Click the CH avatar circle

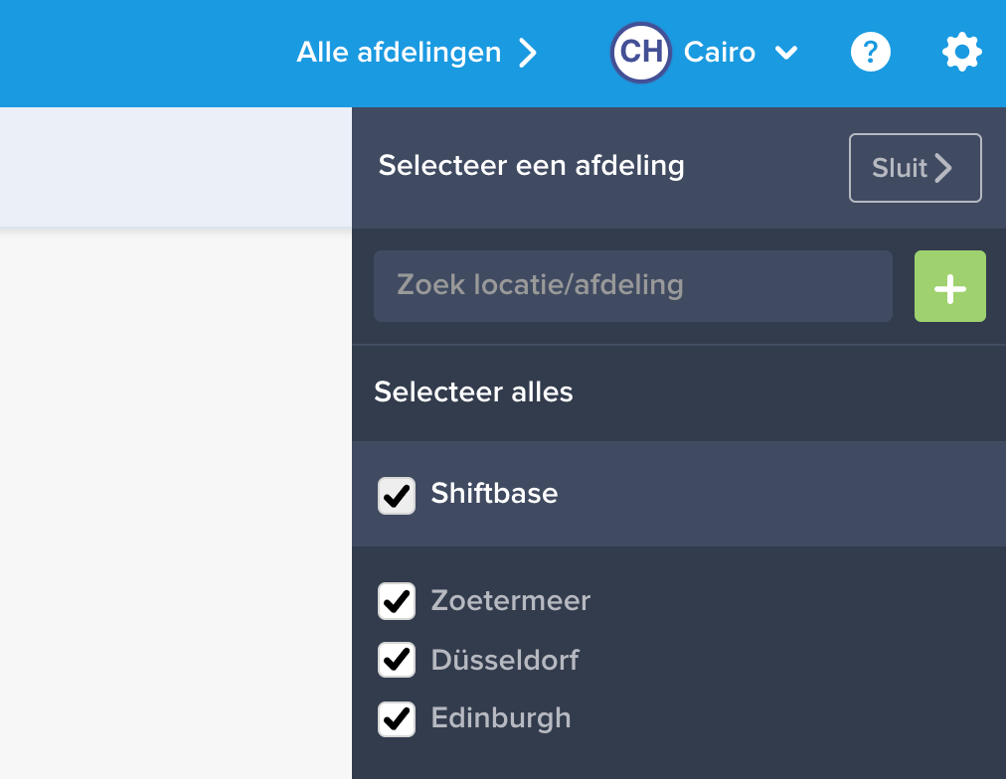[641, 52]
